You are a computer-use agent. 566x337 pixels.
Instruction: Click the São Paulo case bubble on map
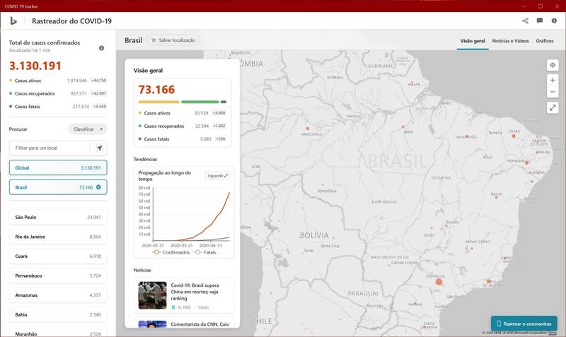click(x=439, y=281)
